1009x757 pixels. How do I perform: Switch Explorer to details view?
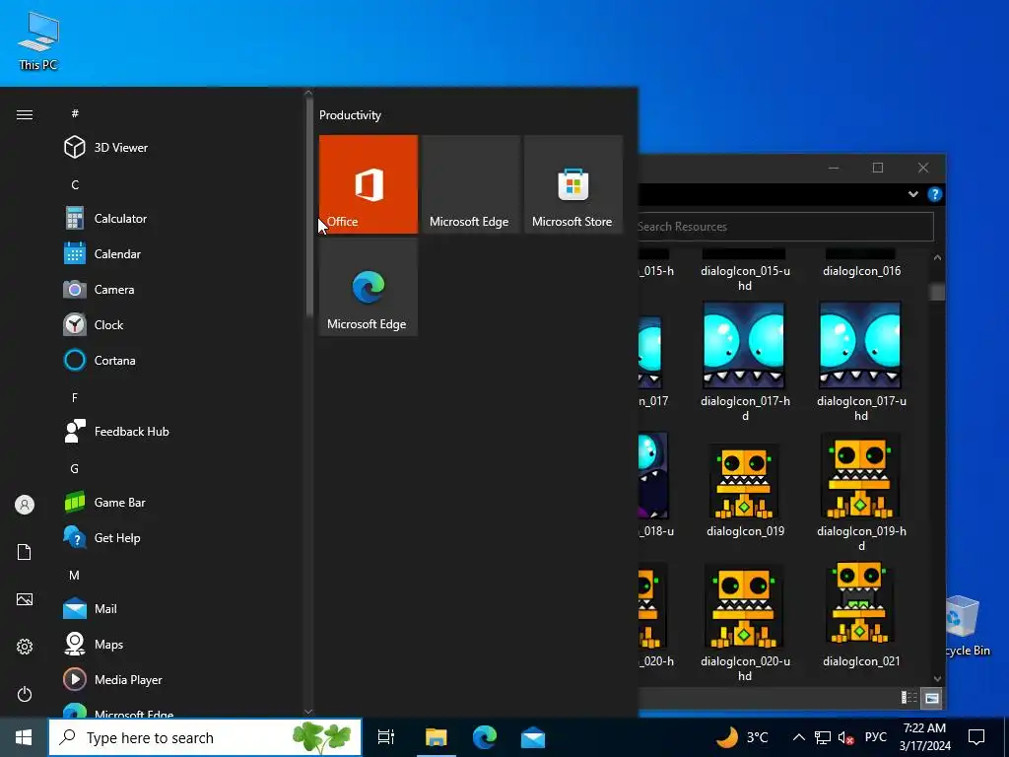pos(909,698)
